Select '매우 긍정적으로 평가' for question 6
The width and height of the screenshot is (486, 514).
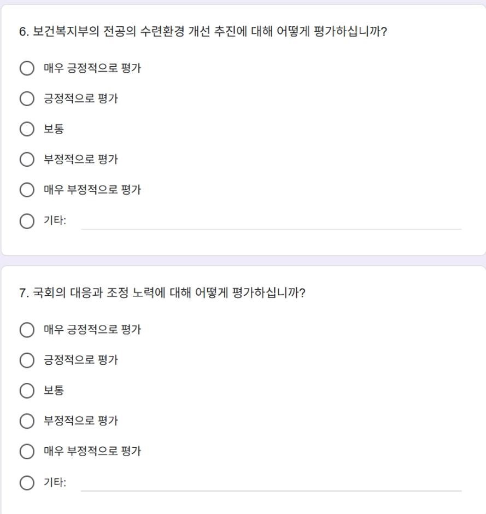27,68
